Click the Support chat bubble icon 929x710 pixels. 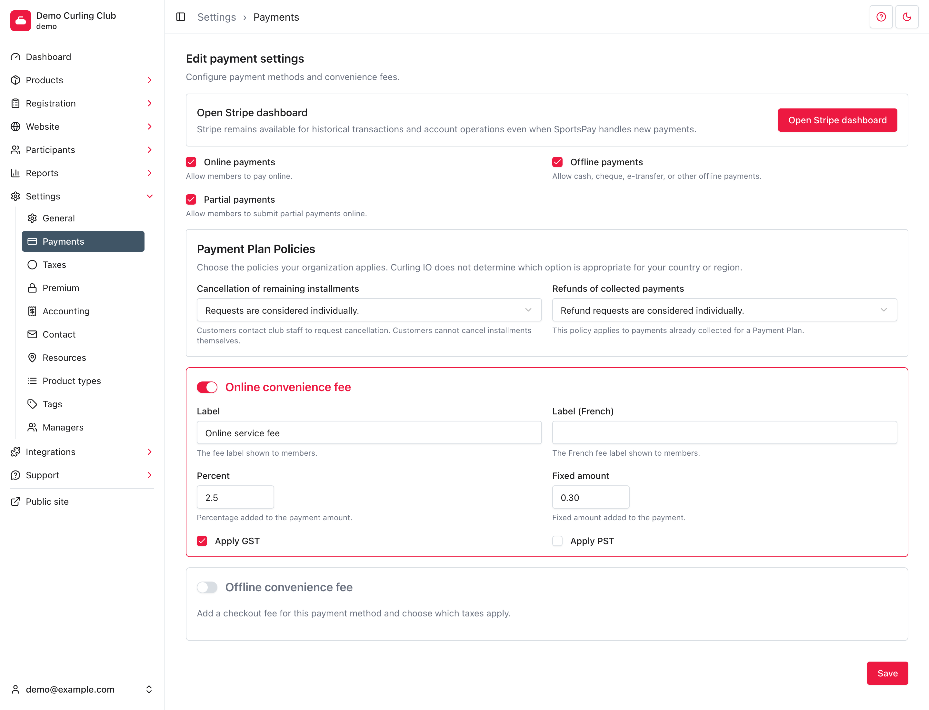tap(15, 475)
